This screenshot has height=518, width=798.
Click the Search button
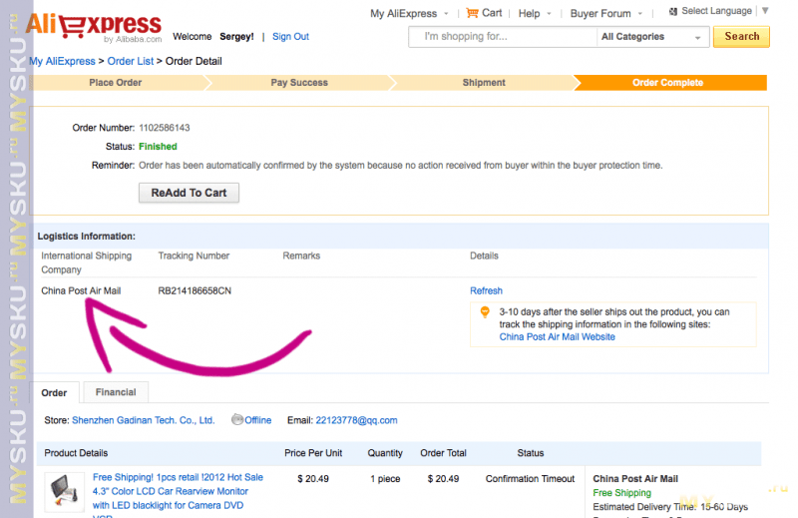click(x=741, y=37)
